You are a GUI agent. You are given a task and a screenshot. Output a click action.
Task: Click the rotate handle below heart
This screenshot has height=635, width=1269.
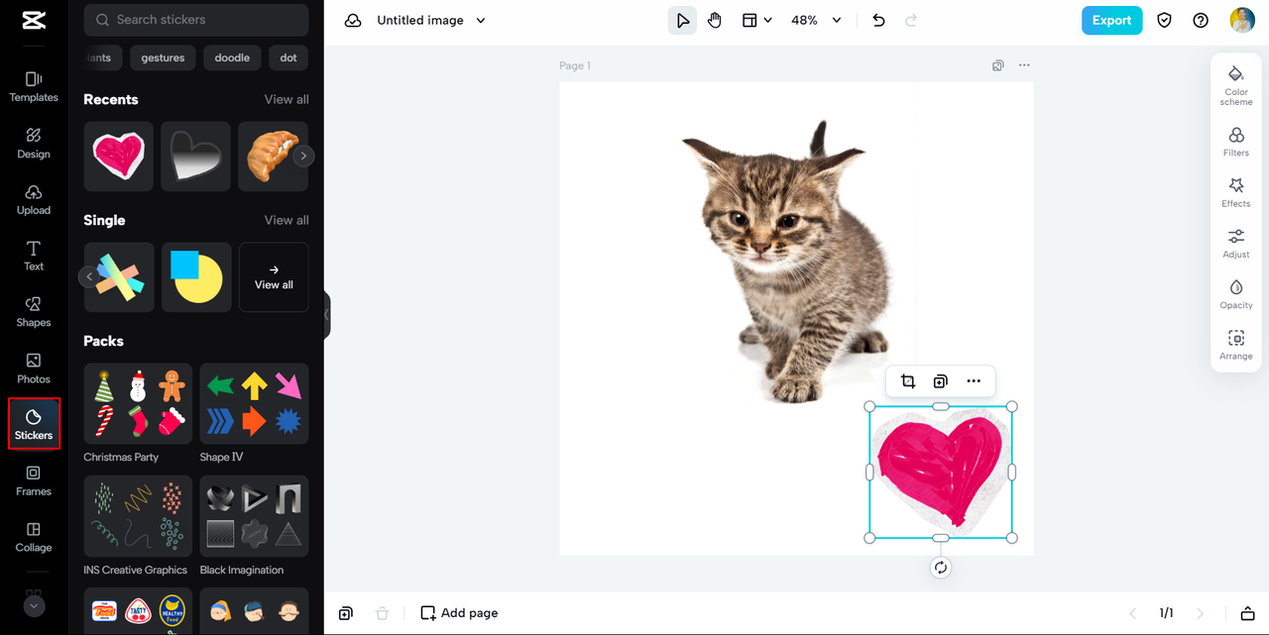coord(941,568)
